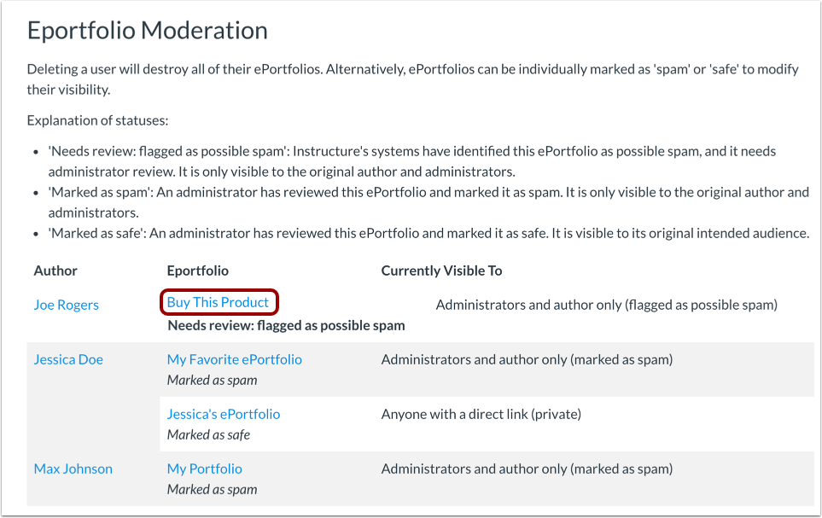This screenshot has width=822, height=518.
Task: Click the Author column header
Action: (x=55, y=271)
